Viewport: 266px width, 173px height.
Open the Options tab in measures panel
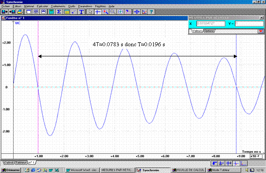pos(209,31)
